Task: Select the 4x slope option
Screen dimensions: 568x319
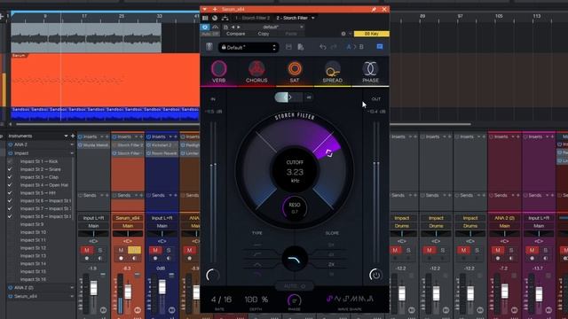Action: pyautogui.click(x=331, y=254)
